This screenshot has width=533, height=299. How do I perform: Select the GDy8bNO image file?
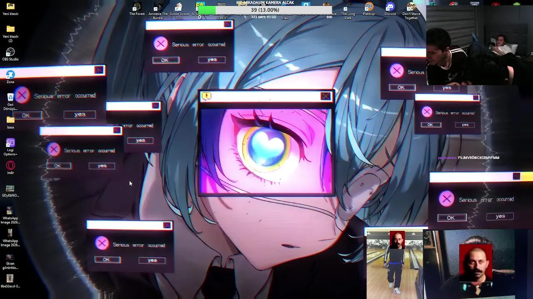(10, 191)
